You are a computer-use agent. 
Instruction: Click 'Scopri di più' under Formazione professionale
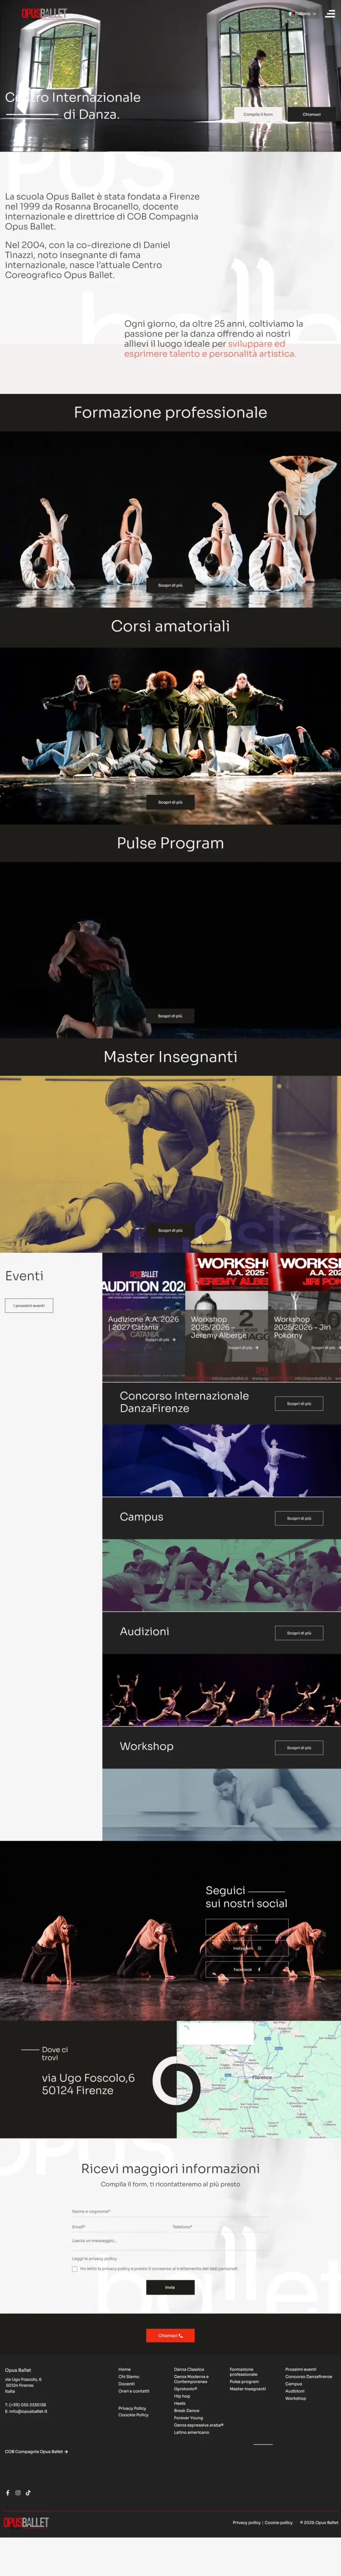(170, 585)
